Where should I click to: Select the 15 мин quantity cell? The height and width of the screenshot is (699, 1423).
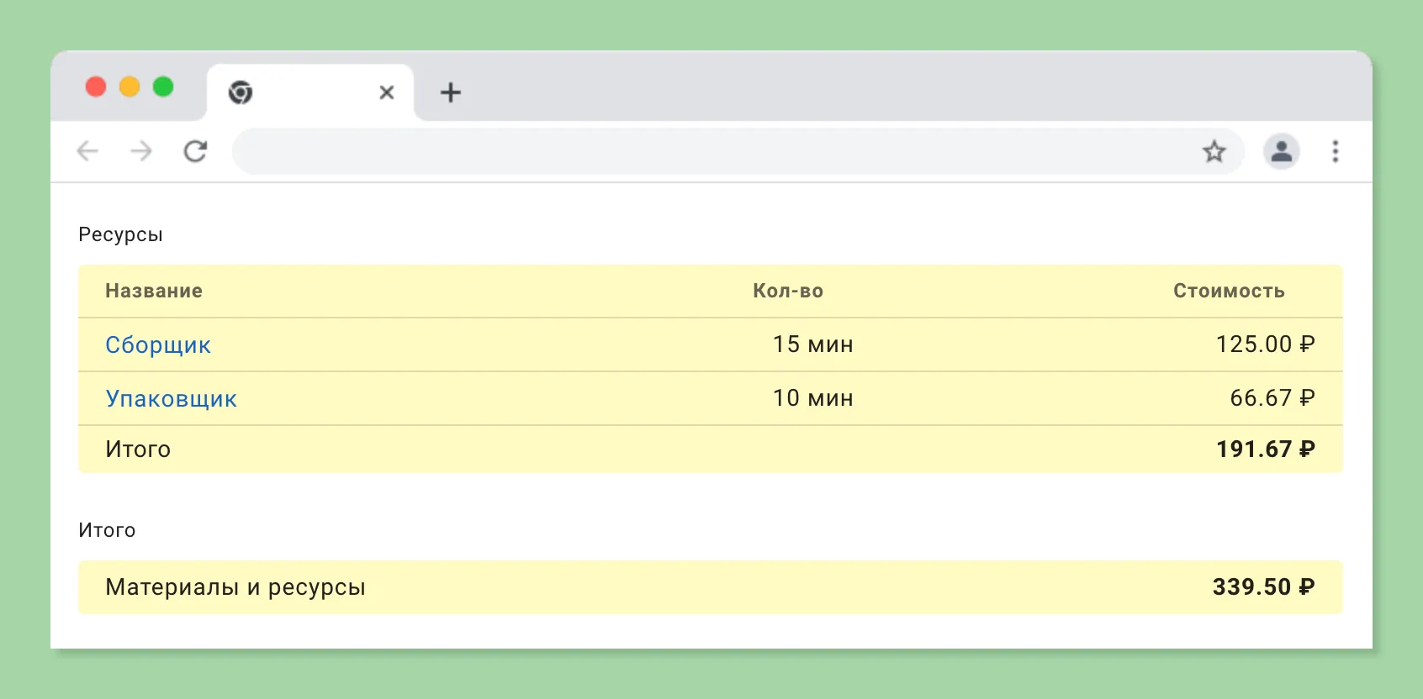tap(813, 344)
